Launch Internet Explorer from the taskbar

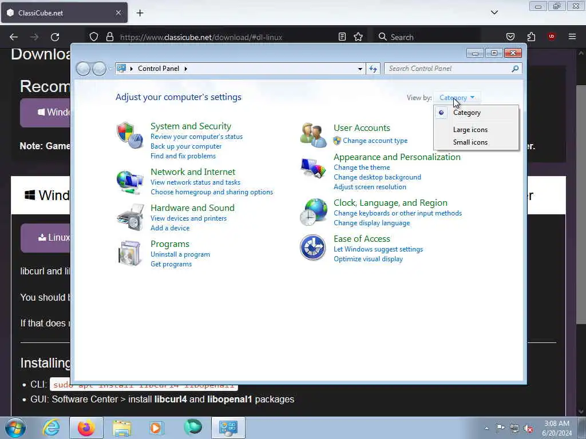point(51,428)
